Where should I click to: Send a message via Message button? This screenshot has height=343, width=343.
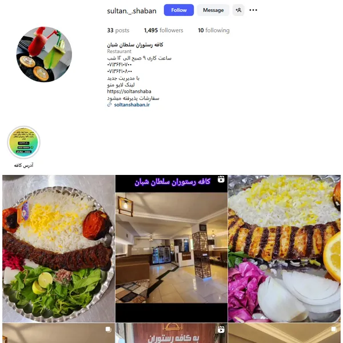coord(213,10)
